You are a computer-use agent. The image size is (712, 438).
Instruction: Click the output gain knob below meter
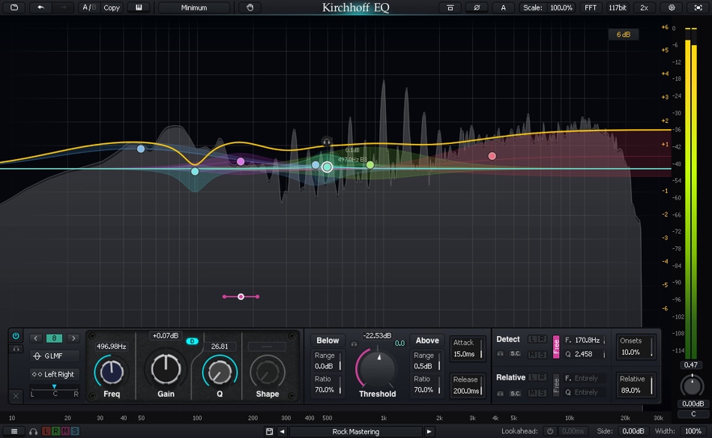point(692,385)
